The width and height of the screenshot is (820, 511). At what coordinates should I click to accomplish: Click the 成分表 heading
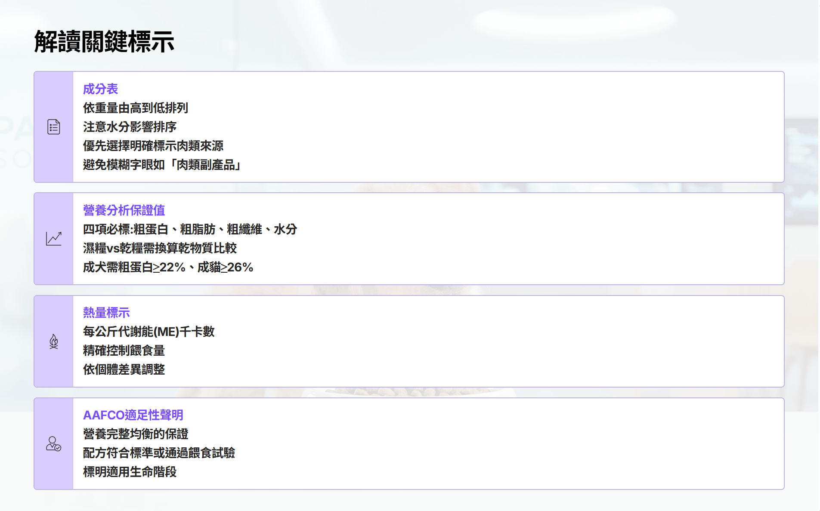coord(100,89)
